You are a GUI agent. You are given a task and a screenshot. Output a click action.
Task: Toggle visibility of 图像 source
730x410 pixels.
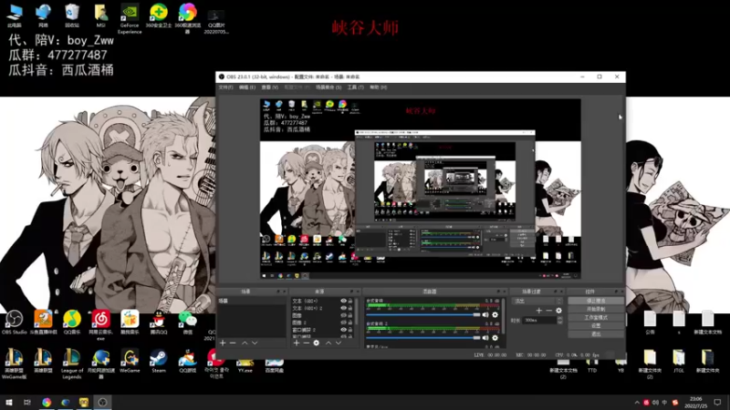[x=344, y=315]
